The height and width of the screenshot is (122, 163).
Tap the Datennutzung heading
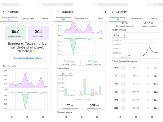pyautogui.click(x=63, y=68)
